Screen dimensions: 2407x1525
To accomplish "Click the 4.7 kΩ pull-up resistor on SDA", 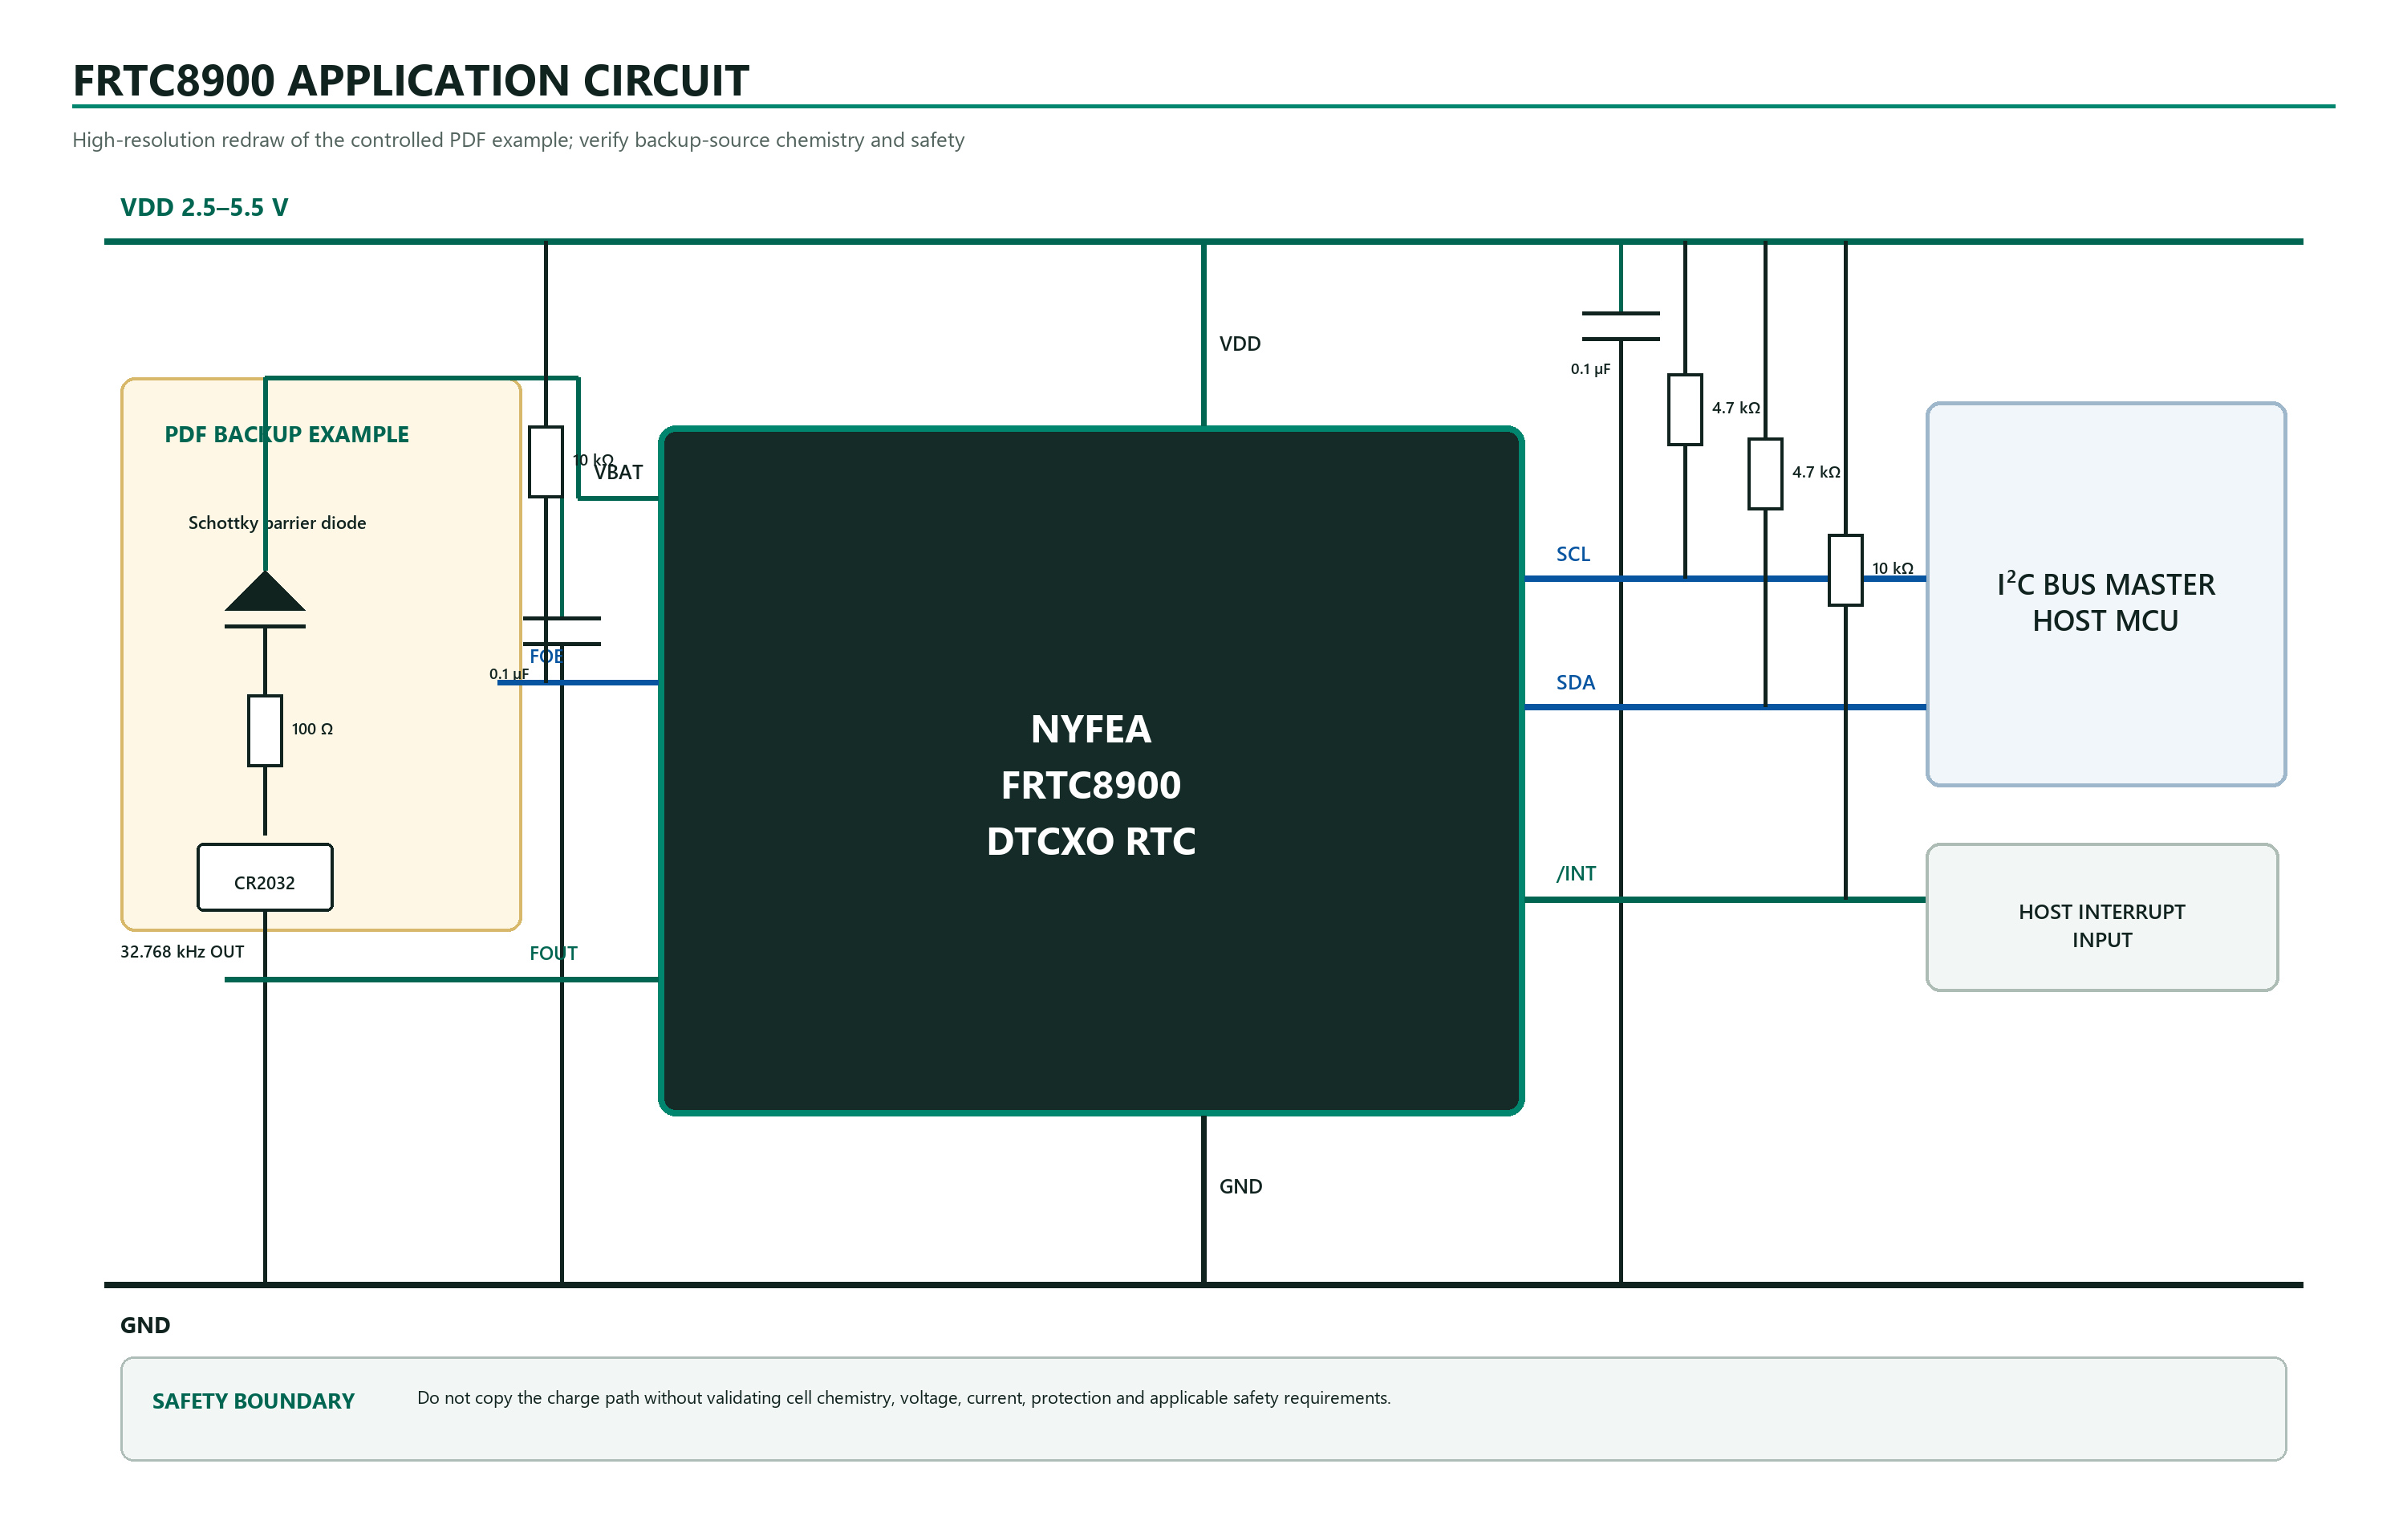I will click(1765, 474).
